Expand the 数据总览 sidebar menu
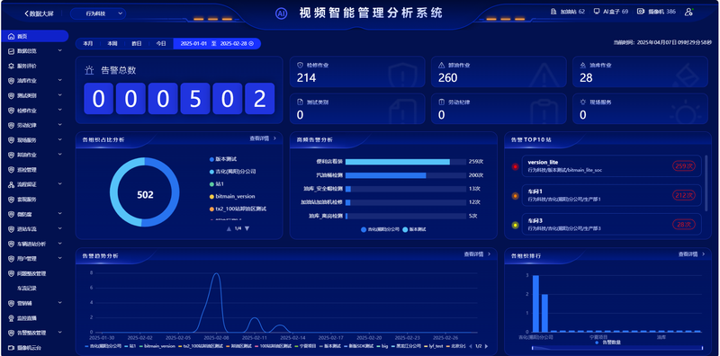The height and width of the screenshot is (356, 720). click(34, 51)
